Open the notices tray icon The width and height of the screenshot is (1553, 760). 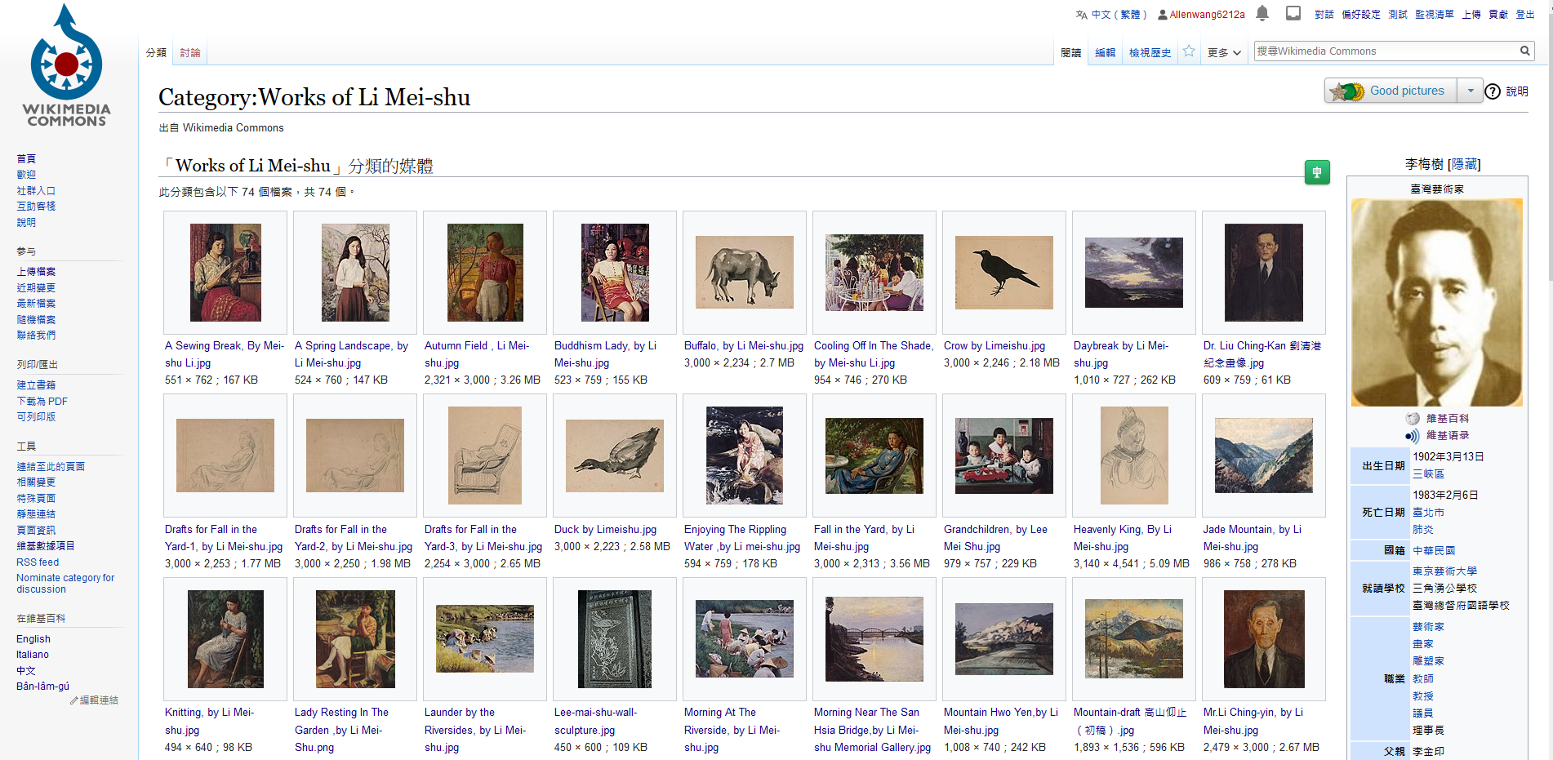tap(1293, 13)
